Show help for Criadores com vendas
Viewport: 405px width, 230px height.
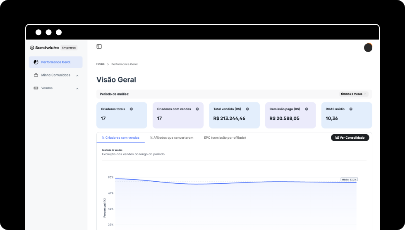coord(197,109)
